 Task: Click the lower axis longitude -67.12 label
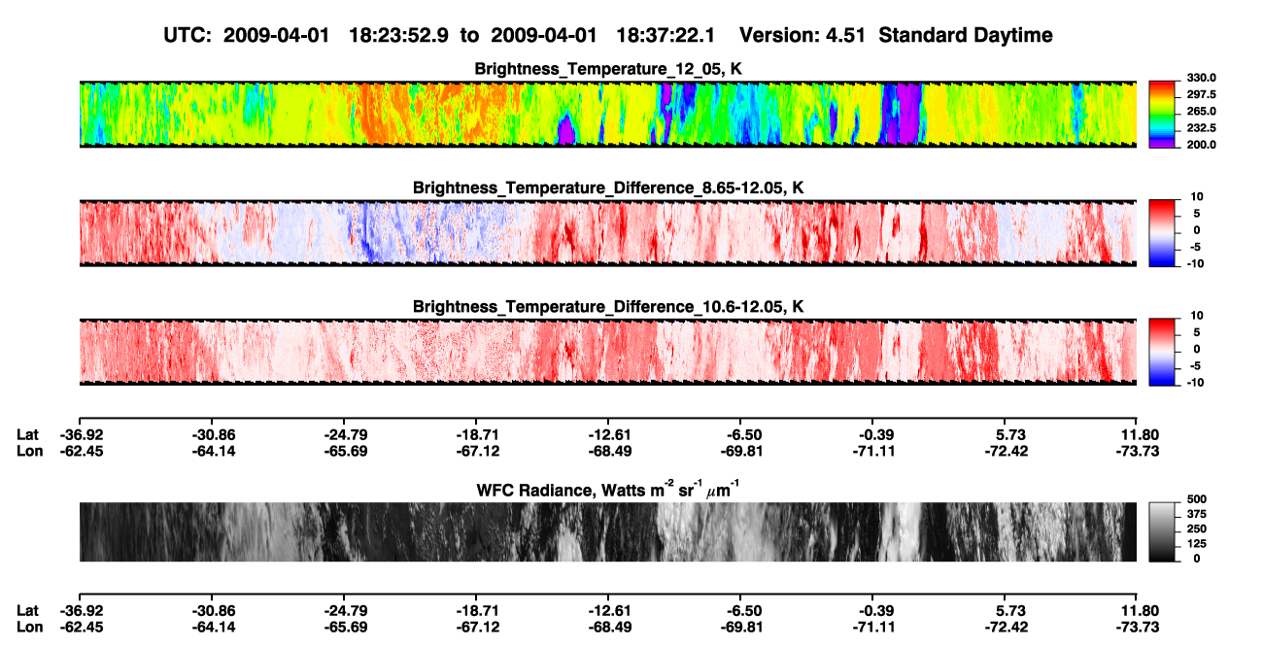[x=475, y=627]
